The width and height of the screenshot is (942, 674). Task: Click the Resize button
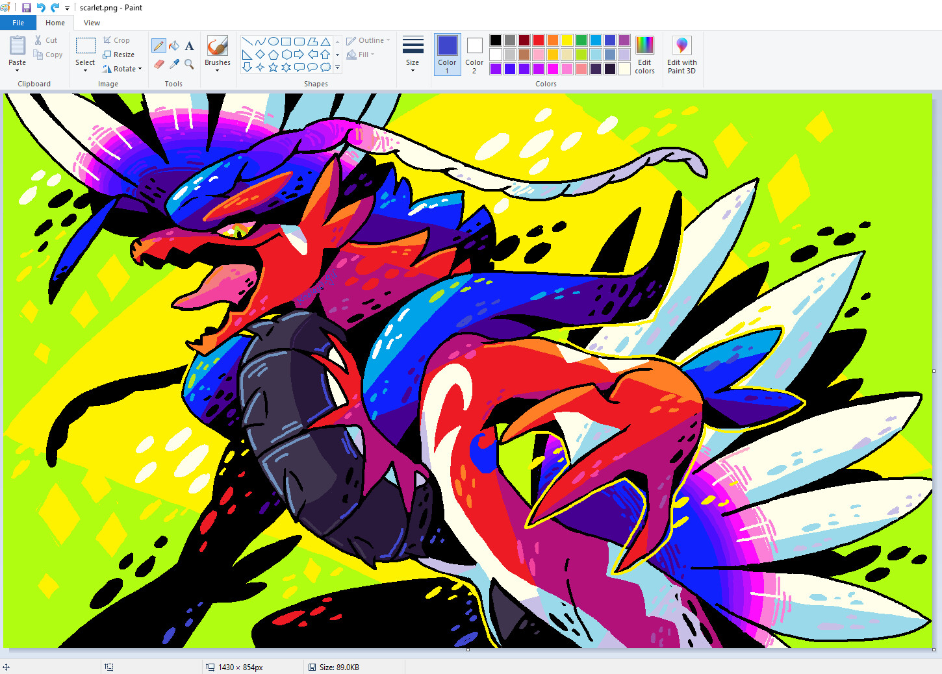120,54
